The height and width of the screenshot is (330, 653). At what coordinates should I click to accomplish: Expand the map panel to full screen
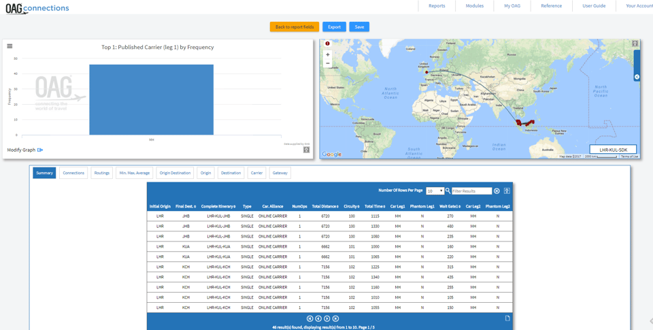coord(635,44)
